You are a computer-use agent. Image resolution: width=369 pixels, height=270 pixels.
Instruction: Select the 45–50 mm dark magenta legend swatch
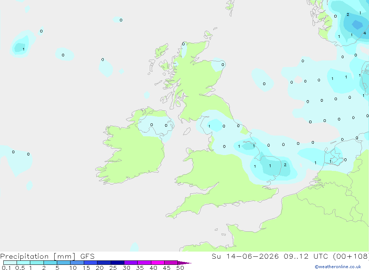[171, 263]
